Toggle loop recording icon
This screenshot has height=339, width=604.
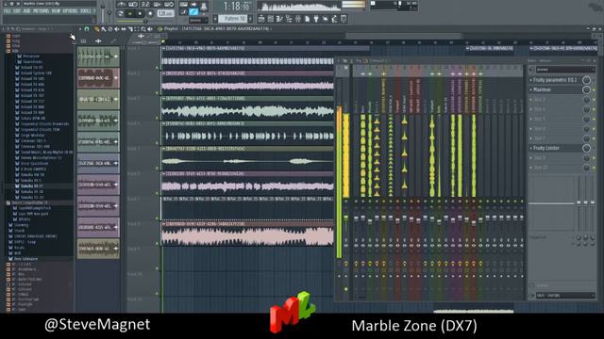click(x=169, y=4)
